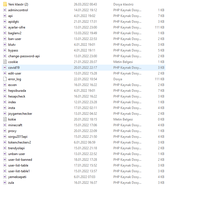Select the covid19 file icon

coord(5,67)
